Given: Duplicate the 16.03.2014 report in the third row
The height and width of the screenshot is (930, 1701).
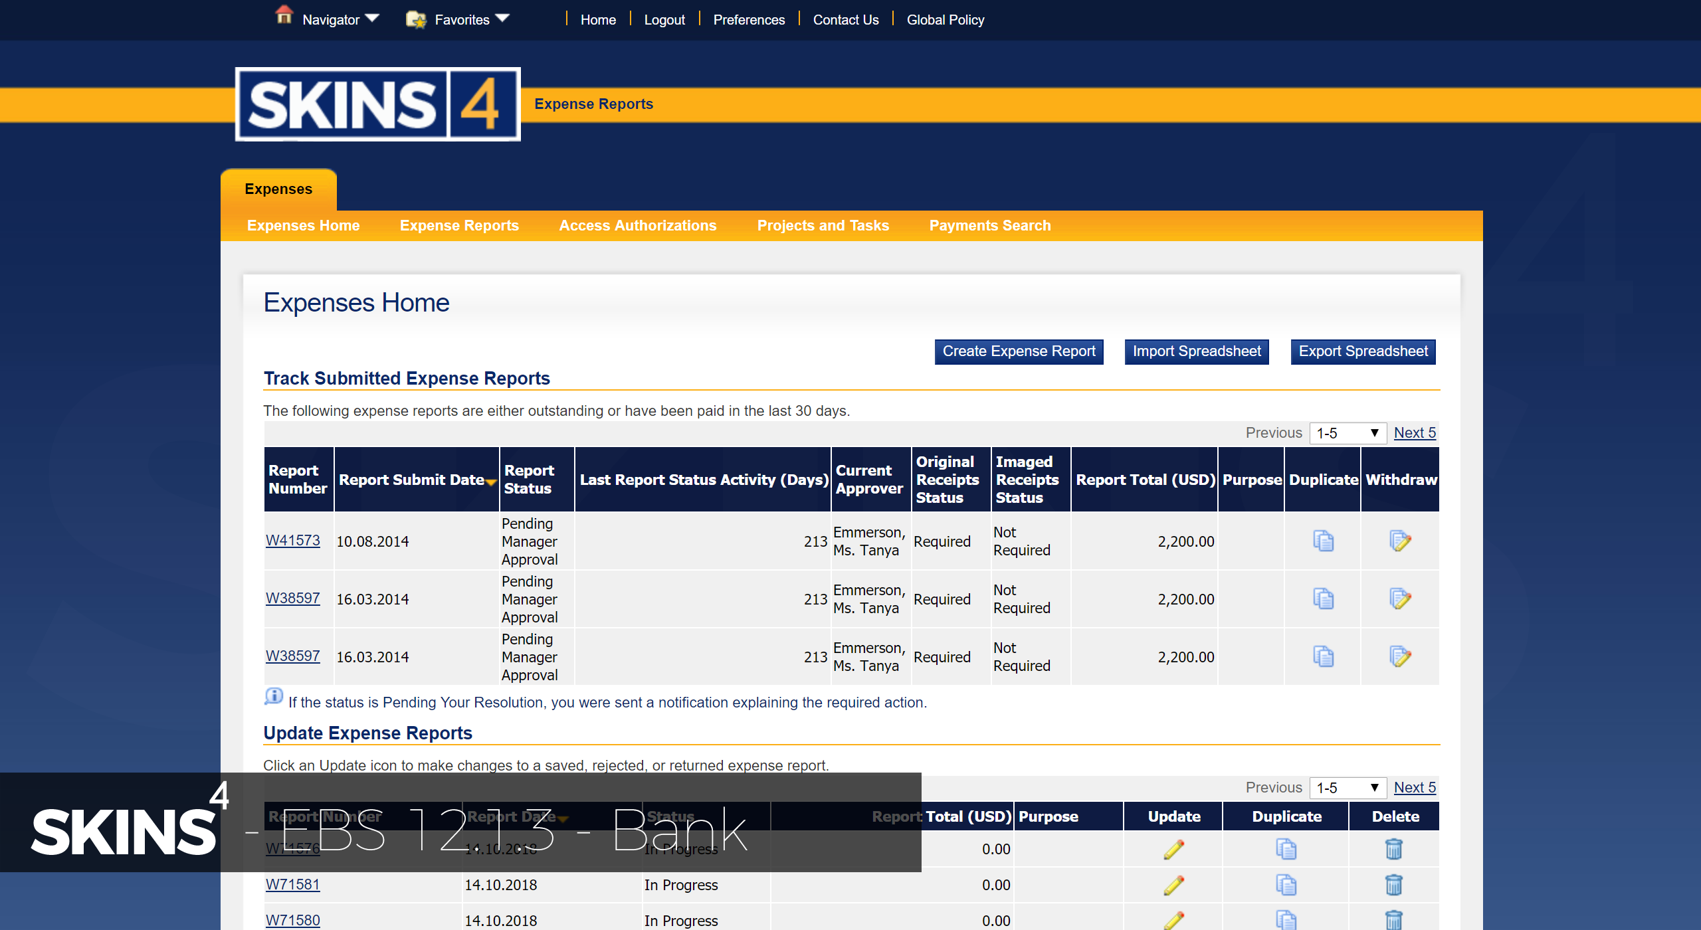Looking at the screenshot, I should pos(1323,656).
